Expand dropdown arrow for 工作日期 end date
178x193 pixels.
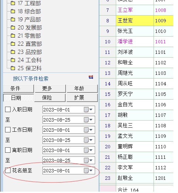pyautogui.click(x=91, y=140)
